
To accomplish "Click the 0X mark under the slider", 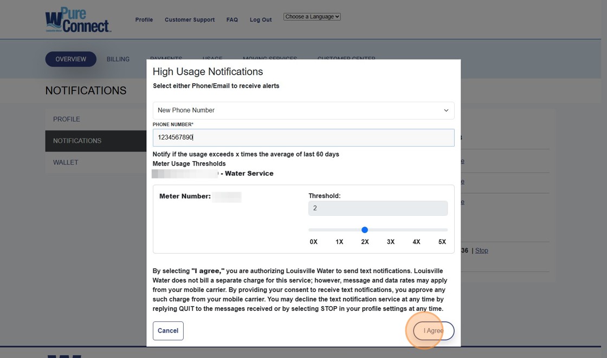I will pos(313,242).
